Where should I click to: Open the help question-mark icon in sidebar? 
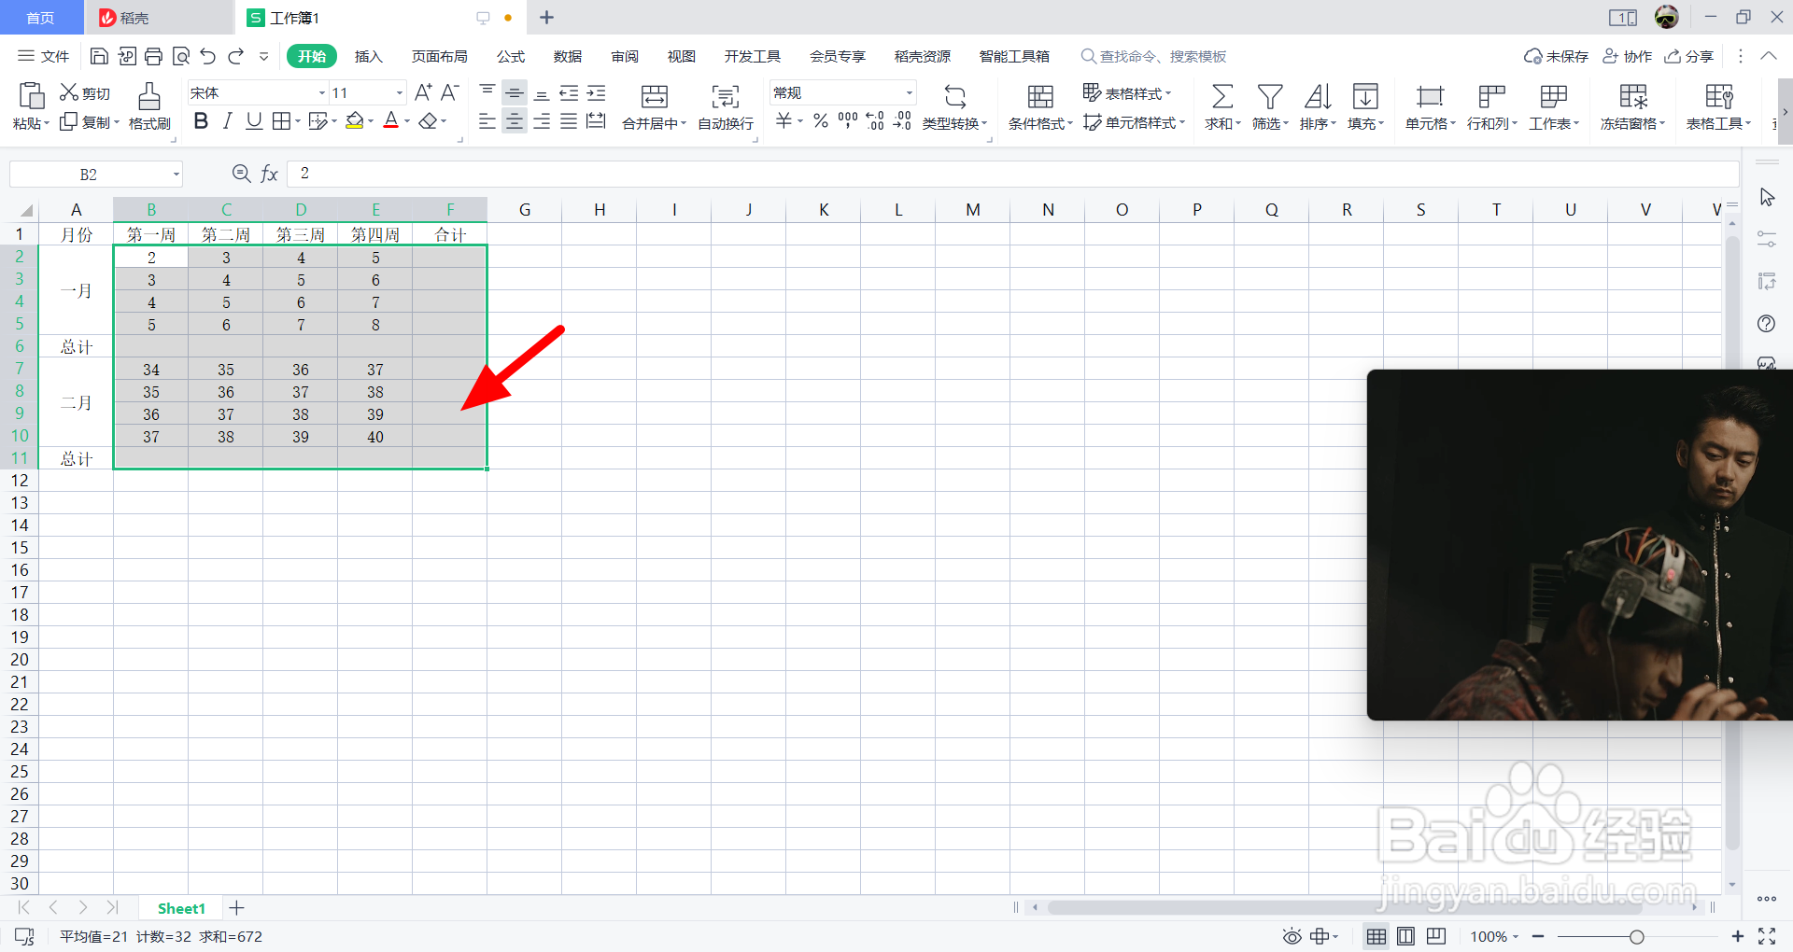tap(1766, 324)
